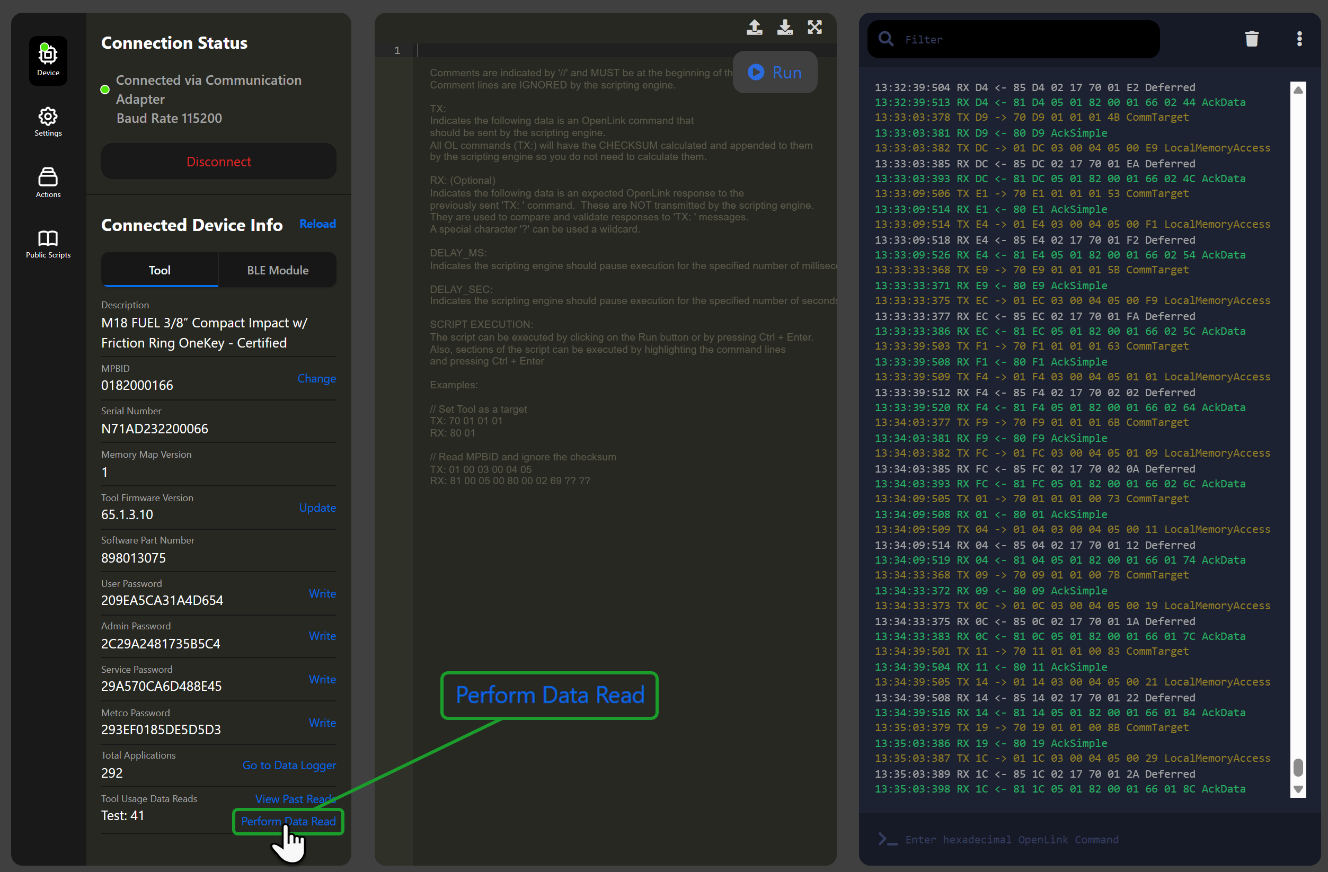1328x872 pixels.
Task: Switch to the Tool tab
Action: coord(160,270)
